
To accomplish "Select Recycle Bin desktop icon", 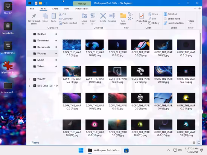I will [8, 28].
